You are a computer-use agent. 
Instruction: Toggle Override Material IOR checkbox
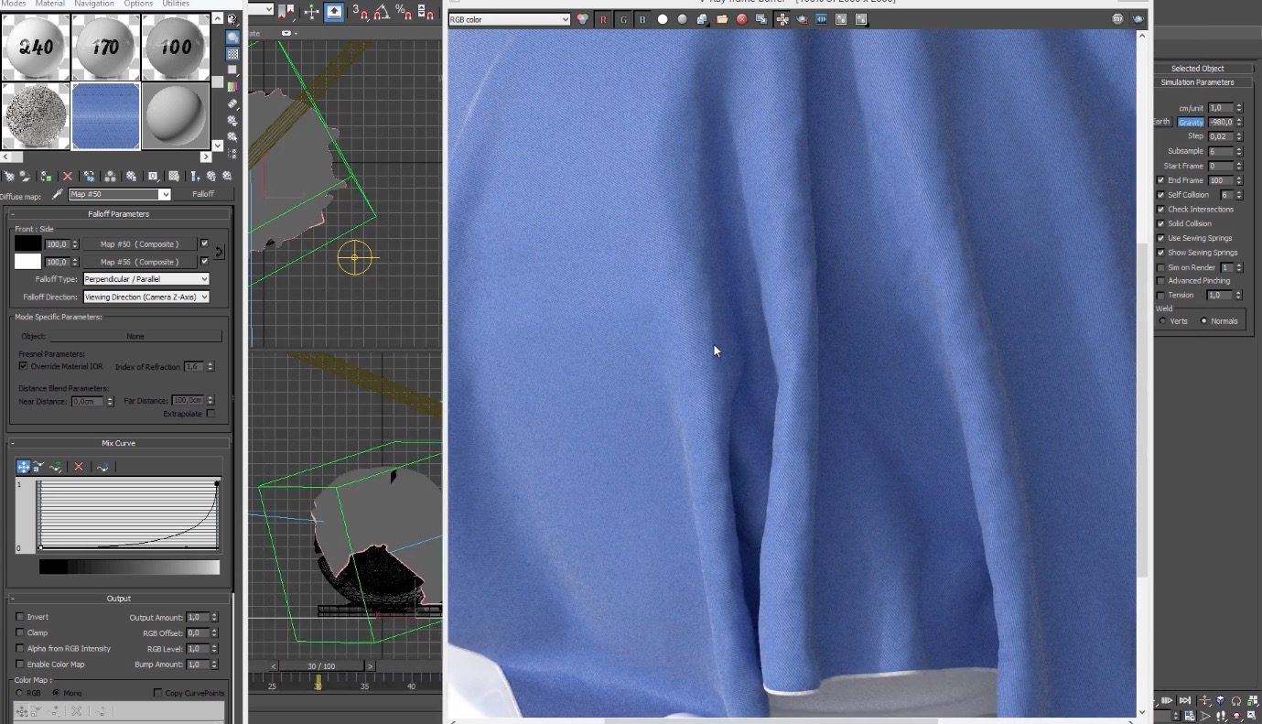(x=23, y=366)
